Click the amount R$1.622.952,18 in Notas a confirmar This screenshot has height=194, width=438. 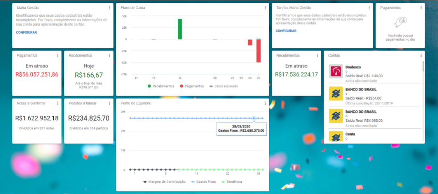37,118
